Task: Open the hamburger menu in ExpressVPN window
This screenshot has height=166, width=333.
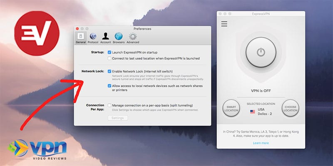Action: 224,24
